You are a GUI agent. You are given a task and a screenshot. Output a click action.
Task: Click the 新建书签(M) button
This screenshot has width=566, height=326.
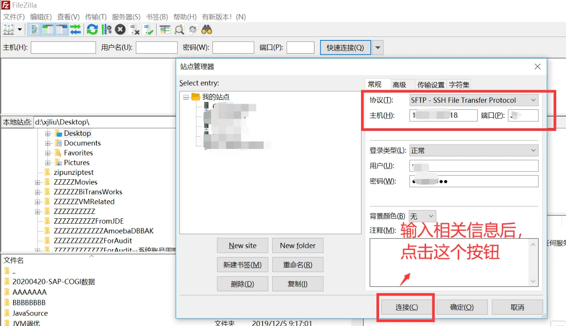tap(242, 264)
